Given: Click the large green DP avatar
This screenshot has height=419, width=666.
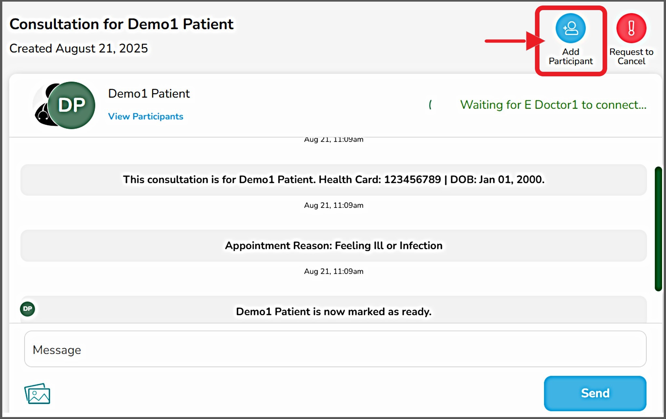Looking at the screenshot, I should tap(72, 105).
